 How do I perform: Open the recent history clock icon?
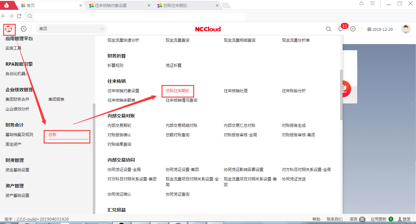point(23,29)
